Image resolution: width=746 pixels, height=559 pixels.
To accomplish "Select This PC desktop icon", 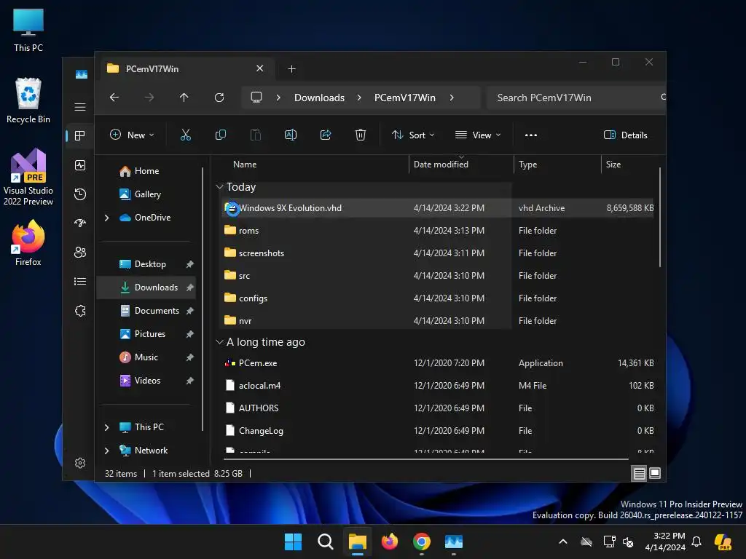I will point(28,30).
